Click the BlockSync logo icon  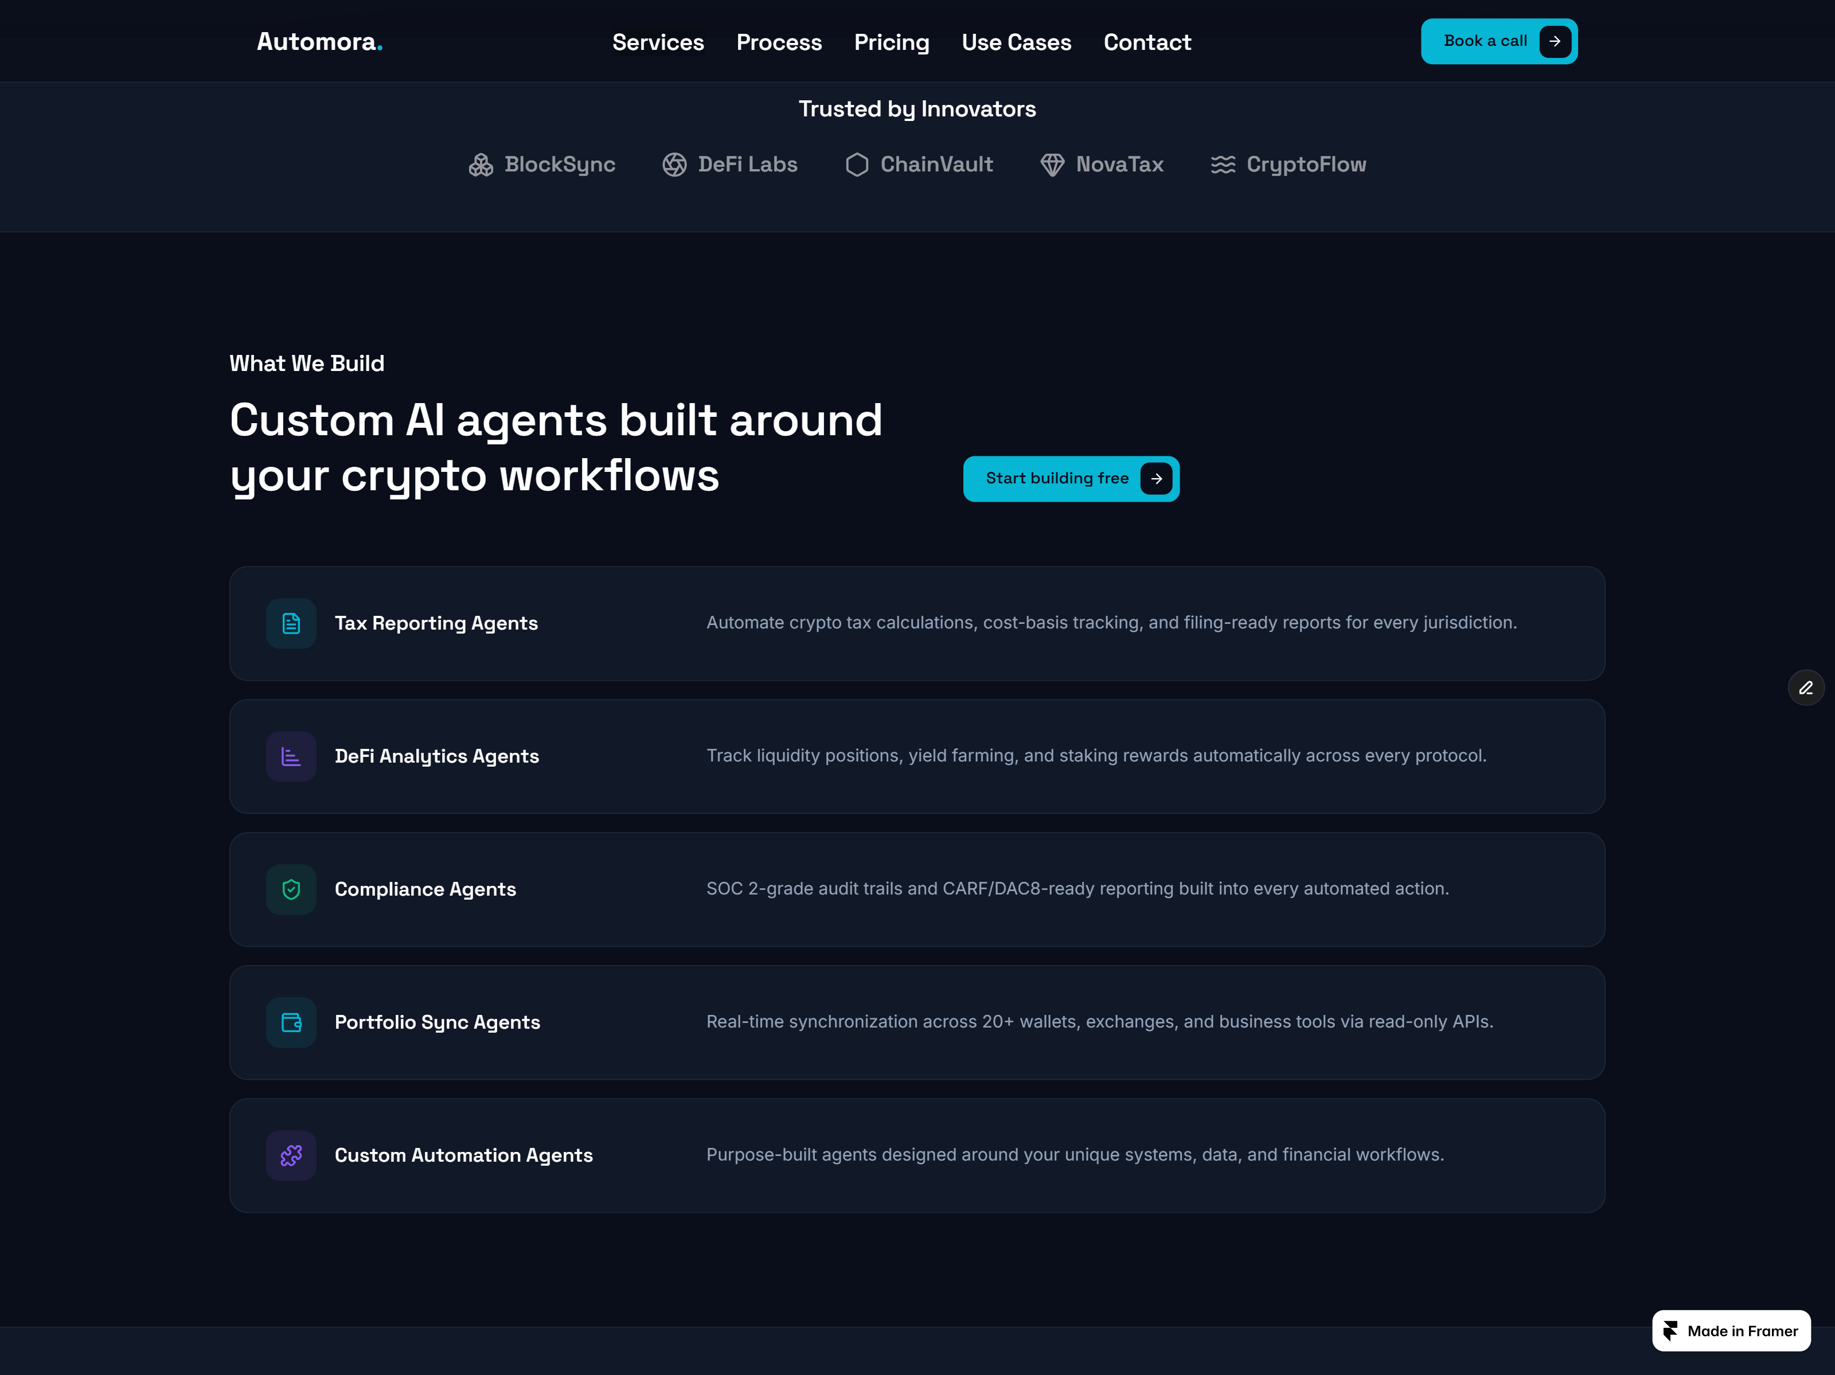pyautogui.click(x=481, y=165)
